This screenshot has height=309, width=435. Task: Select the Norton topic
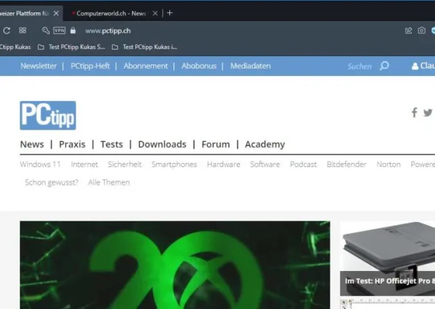pyautogui.click(x=388, y=164)
